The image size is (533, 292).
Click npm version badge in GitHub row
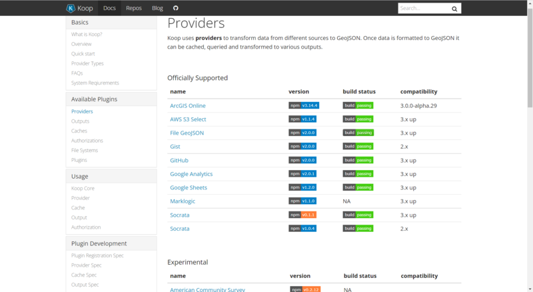click(302, 160)
